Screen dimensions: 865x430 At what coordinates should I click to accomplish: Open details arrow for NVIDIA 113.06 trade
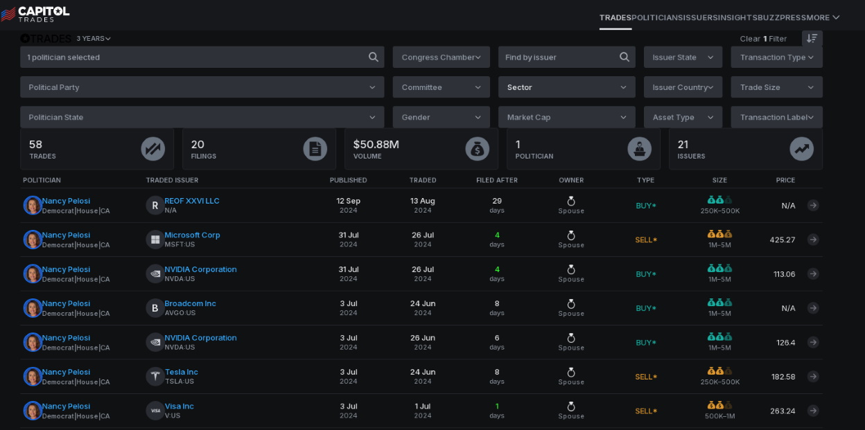[813, 274]
